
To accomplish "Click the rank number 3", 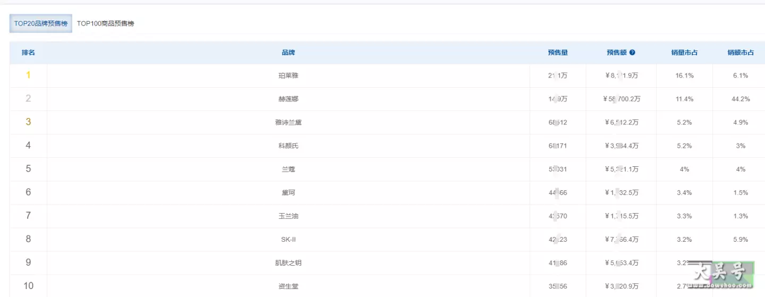I will coord(28,122).
